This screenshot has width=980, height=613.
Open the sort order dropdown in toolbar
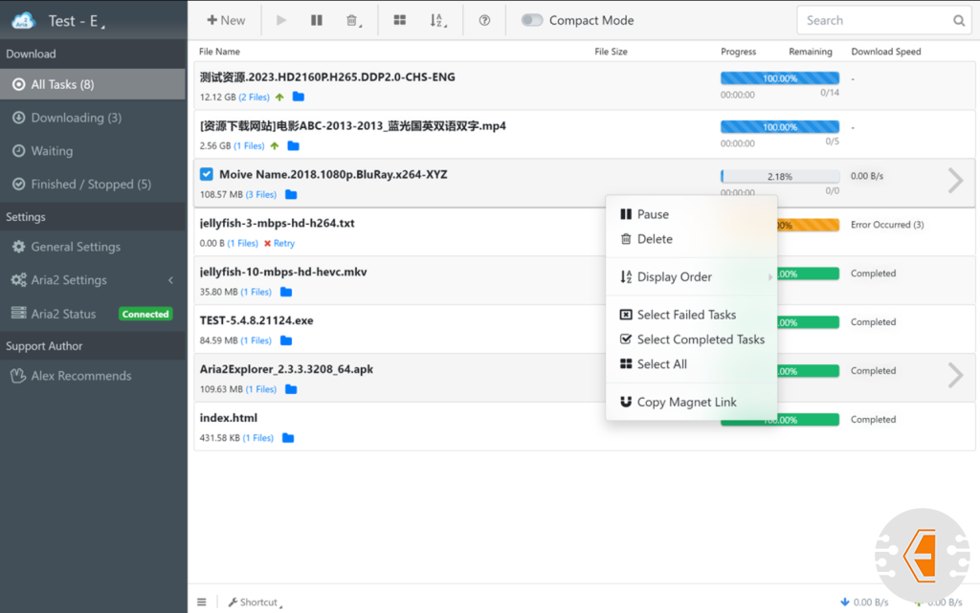click(x=437, y=20)
